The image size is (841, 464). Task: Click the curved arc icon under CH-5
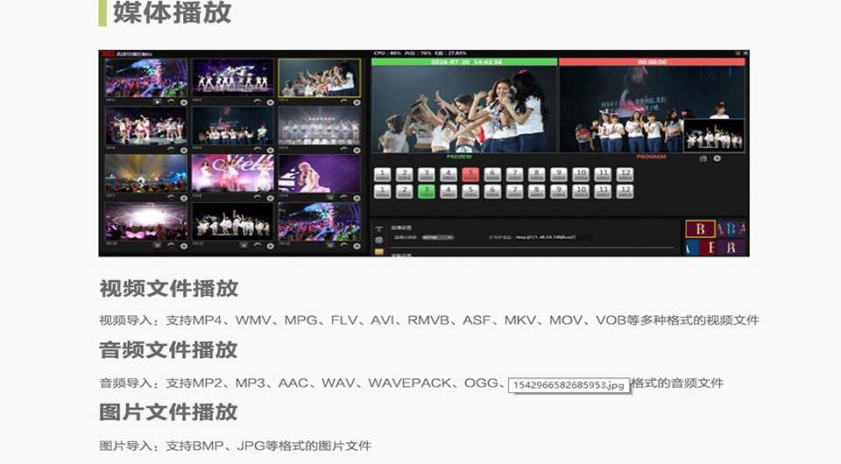[x=257, y=150]
